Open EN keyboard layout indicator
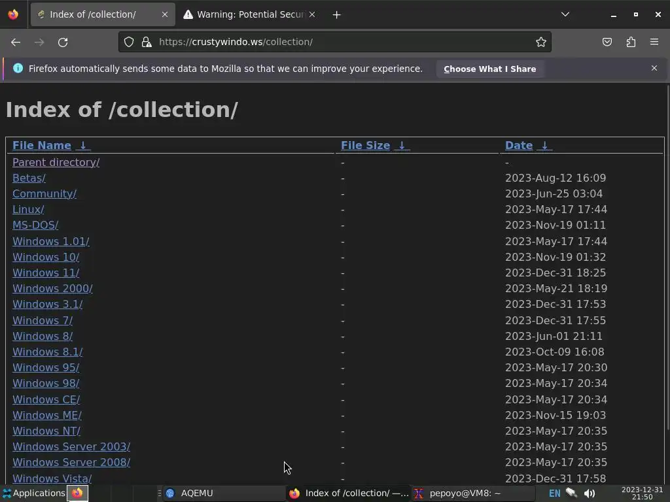 click(555, 494)
